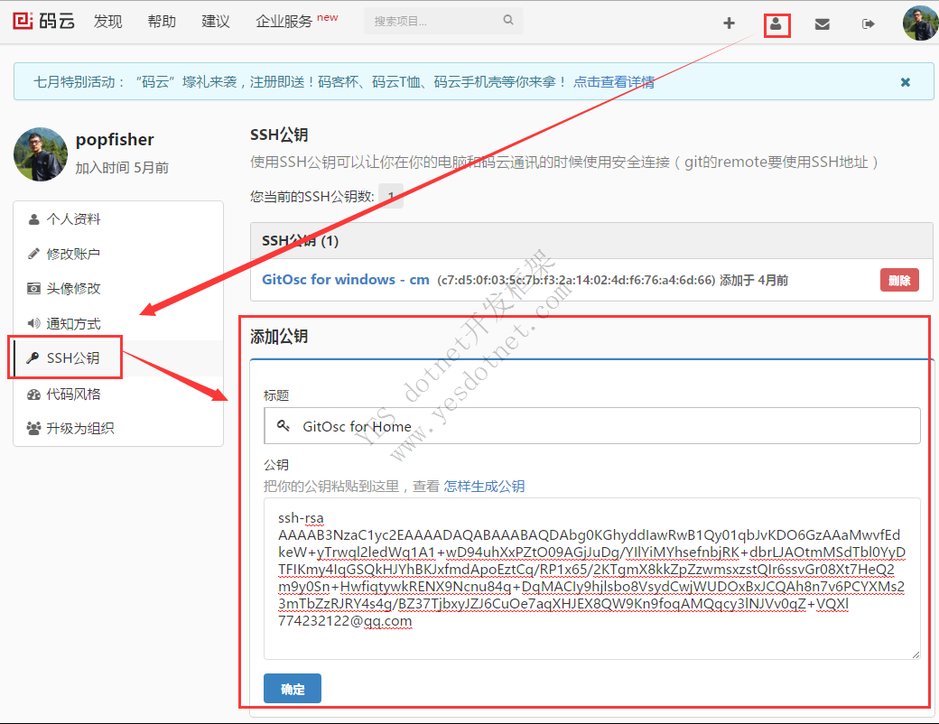Click the 标题 input field
The image size is (939, 724).
pyautogui.click(x=605, y=426)
